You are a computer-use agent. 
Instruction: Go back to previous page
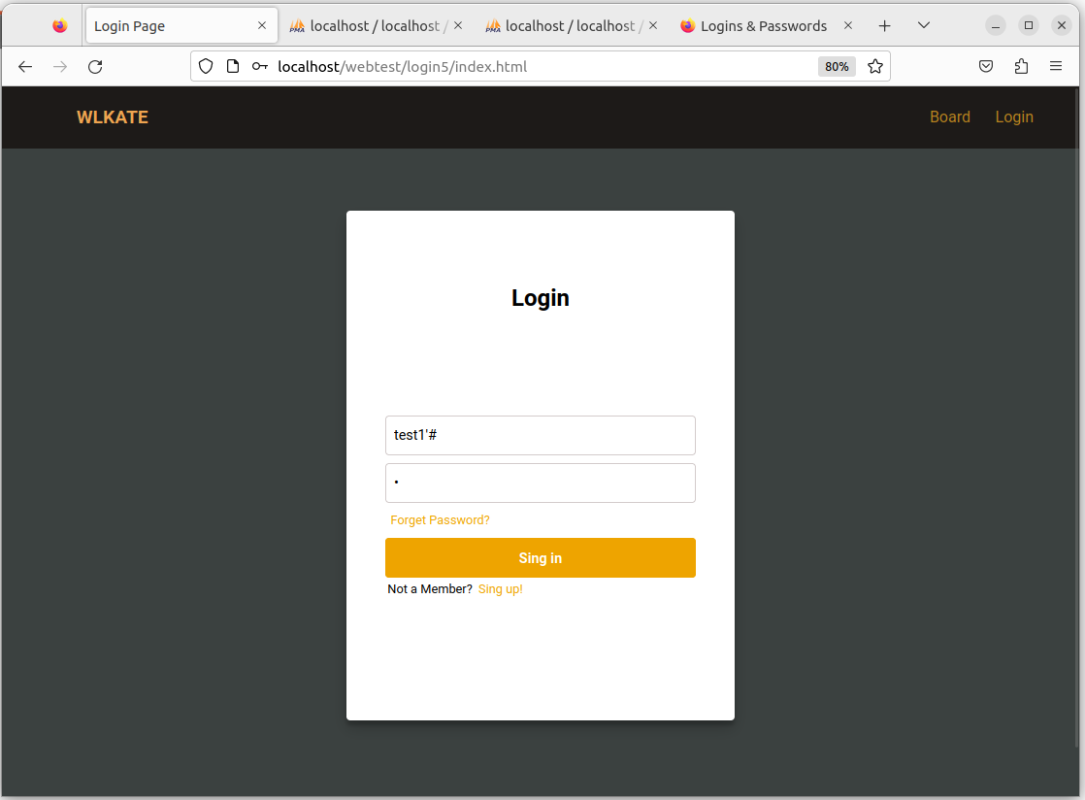pos(25,66)
